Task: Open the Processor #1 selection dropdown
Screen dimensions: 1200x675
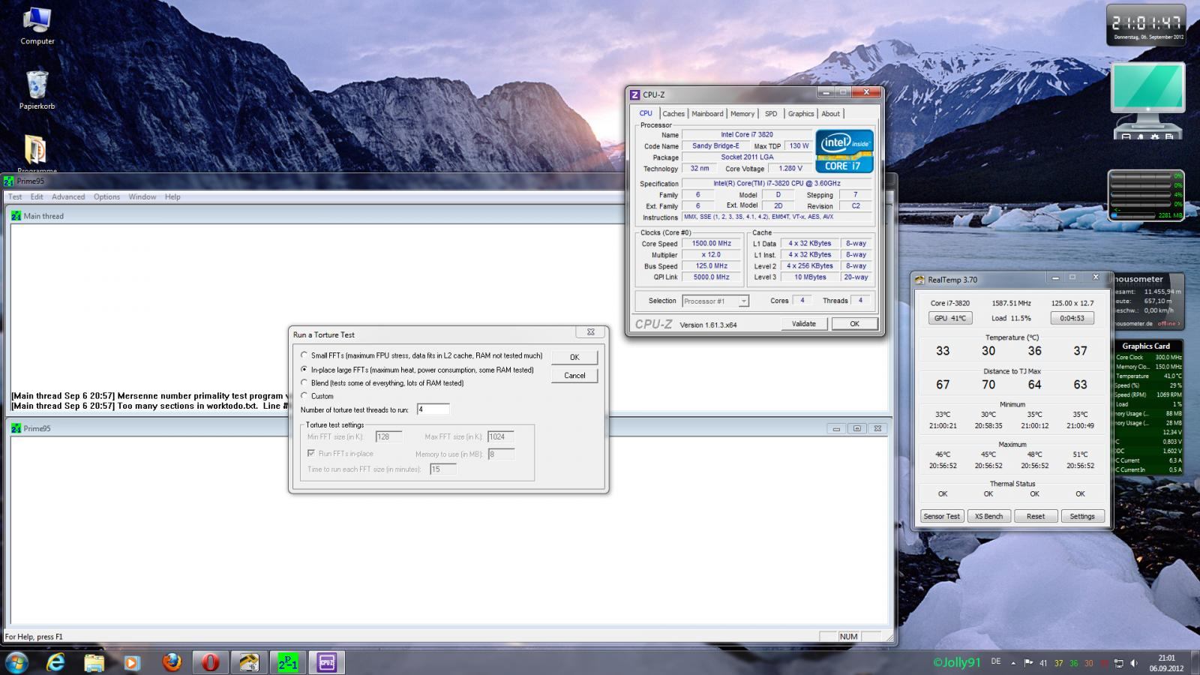Action: (x=715, y=301)
